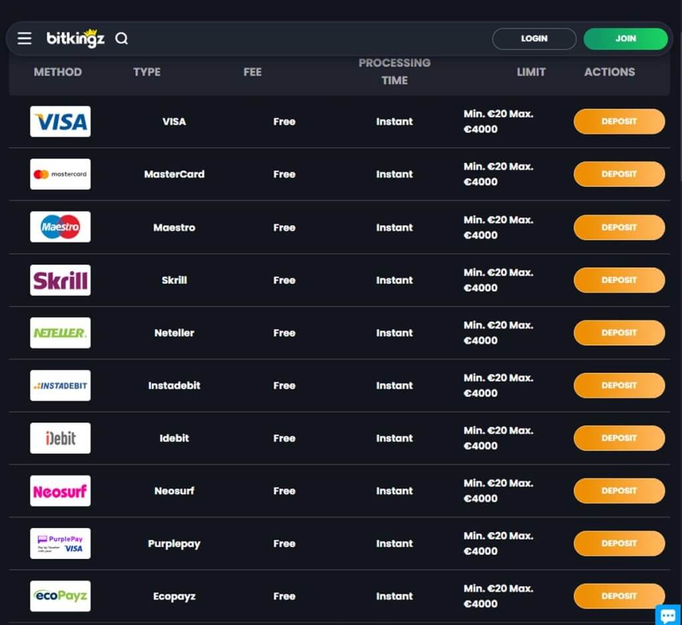Click Instant in the MasterCard row
This screenshot has width=682, height=625.
(x=394, y=174)
